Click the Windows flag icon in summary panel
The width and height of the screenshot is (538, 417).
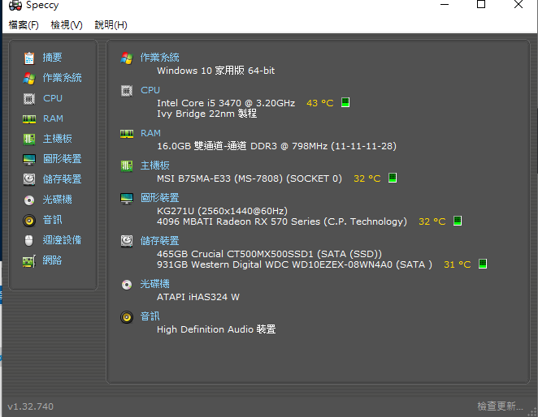tap(127, 58)
